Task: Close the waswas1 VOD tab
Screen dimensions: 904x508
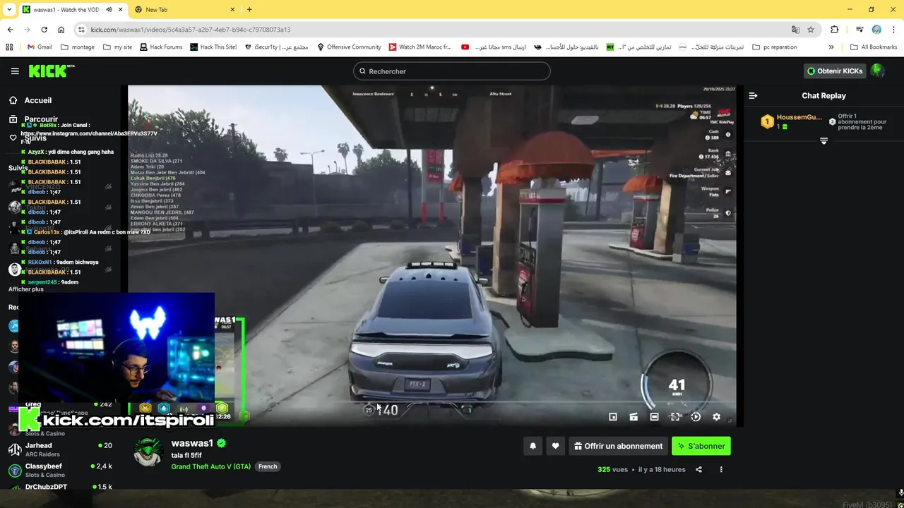Action: pos(119,10)
